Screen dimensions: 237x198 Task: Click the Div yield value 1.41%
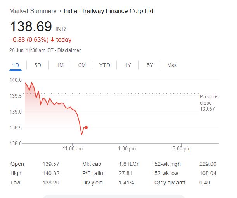[126, 183]
